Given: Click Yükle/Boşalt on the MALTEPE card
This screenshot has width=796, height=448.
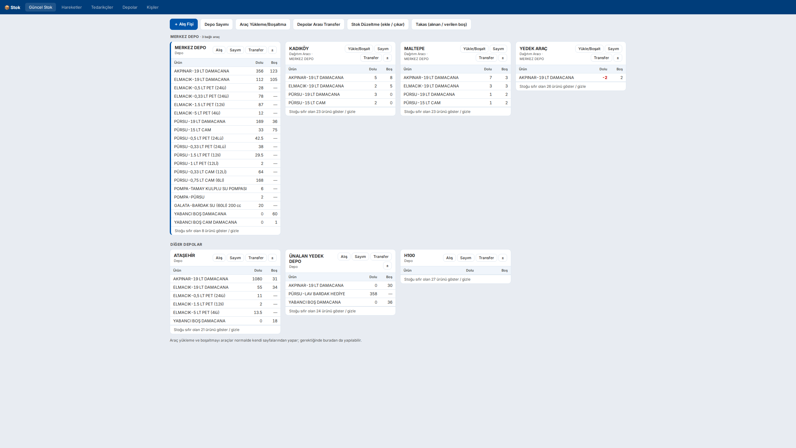Looking at the screenshot, I should click(474, 49).
